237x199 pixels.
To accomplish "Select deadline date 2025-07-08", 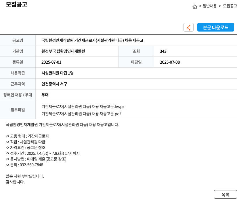I will pos(170,62).
